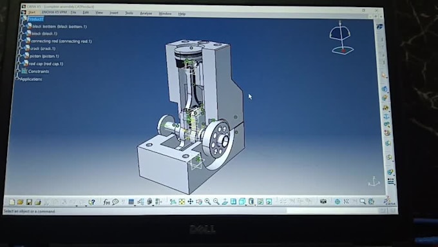Open the Edit menu
The height and width of the screenshot is (247, 438).
(86, 13)
